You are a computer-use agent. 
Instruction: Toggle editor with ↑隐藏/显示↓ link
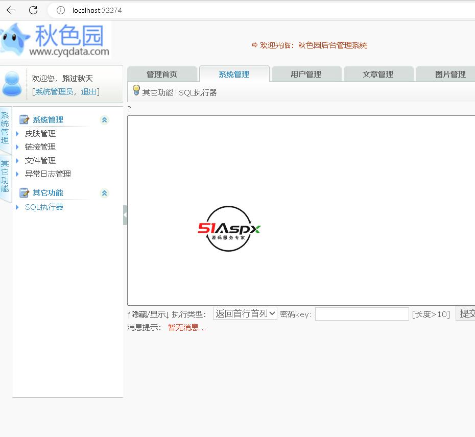(148, 314)
